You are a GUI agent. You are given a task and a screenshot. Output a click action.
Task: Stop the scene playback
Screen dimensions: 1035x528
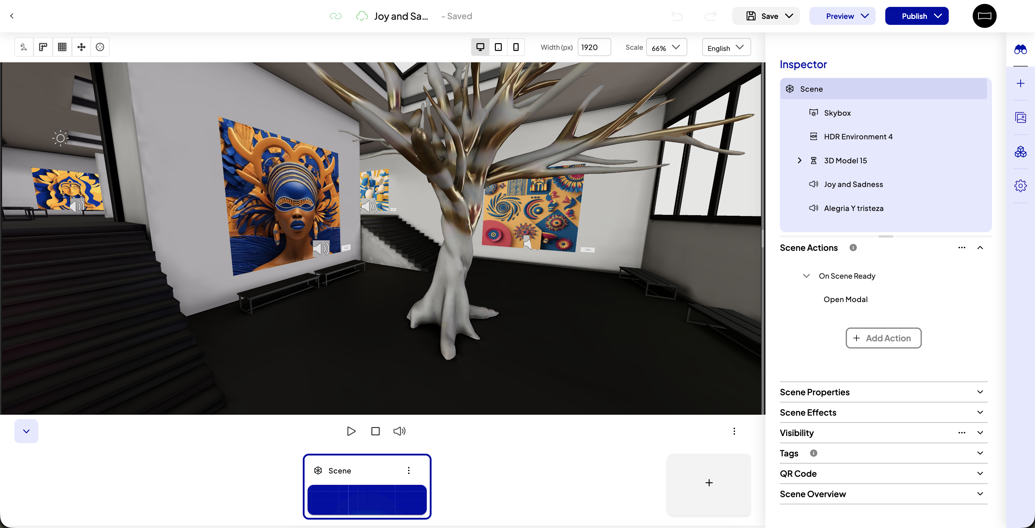(375, 431)
